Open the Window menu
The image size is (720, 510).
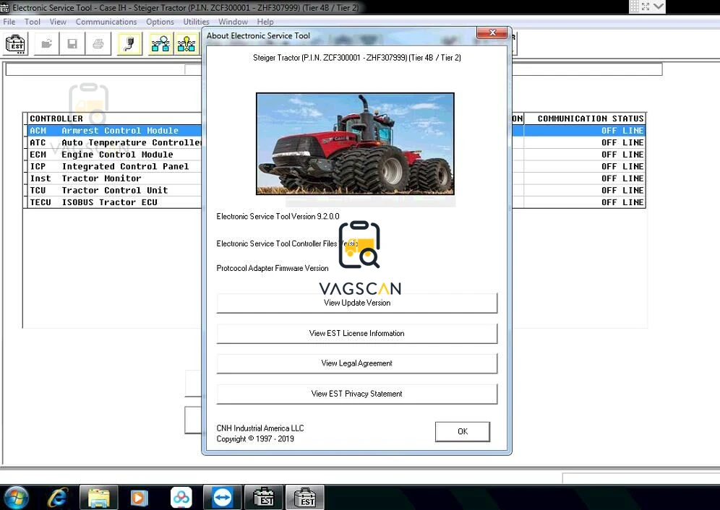point(233,22)
